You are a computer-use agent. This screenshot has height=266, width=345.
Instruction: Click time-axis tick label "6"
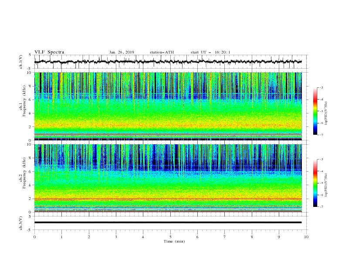pos(197,237)
